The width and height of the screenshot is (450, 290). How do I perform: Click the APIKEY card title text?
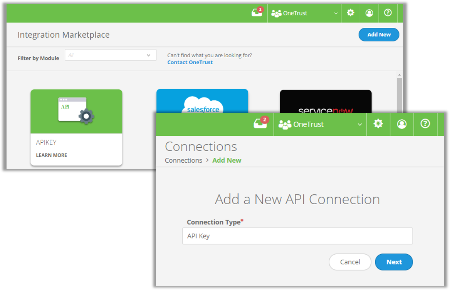pos(46,142)
